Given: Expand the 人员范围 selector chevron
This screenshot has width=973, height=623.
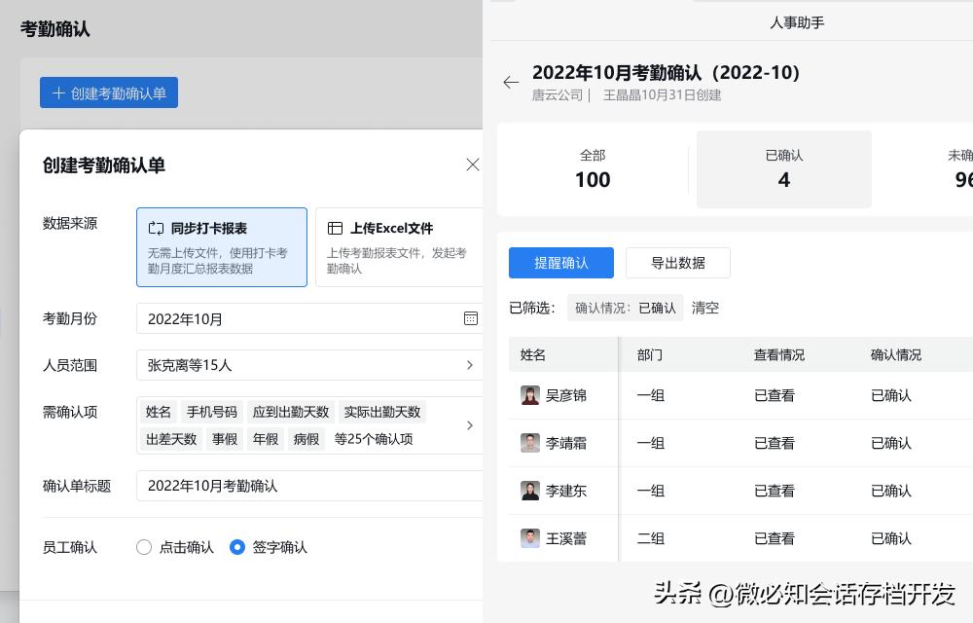Looking at the screenshot, I should point(470,365).
